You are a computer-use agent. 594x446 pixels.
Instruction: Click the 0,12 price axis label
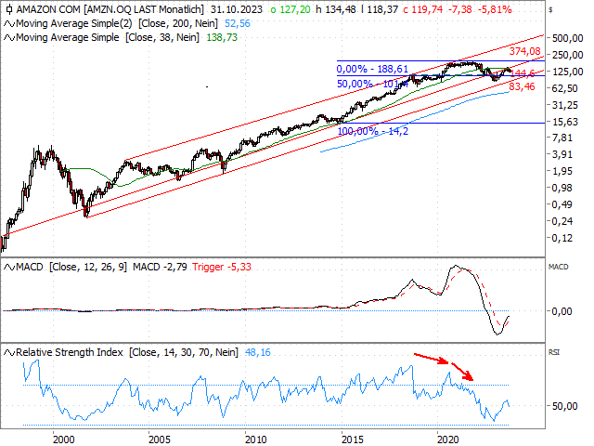point(562,238)
